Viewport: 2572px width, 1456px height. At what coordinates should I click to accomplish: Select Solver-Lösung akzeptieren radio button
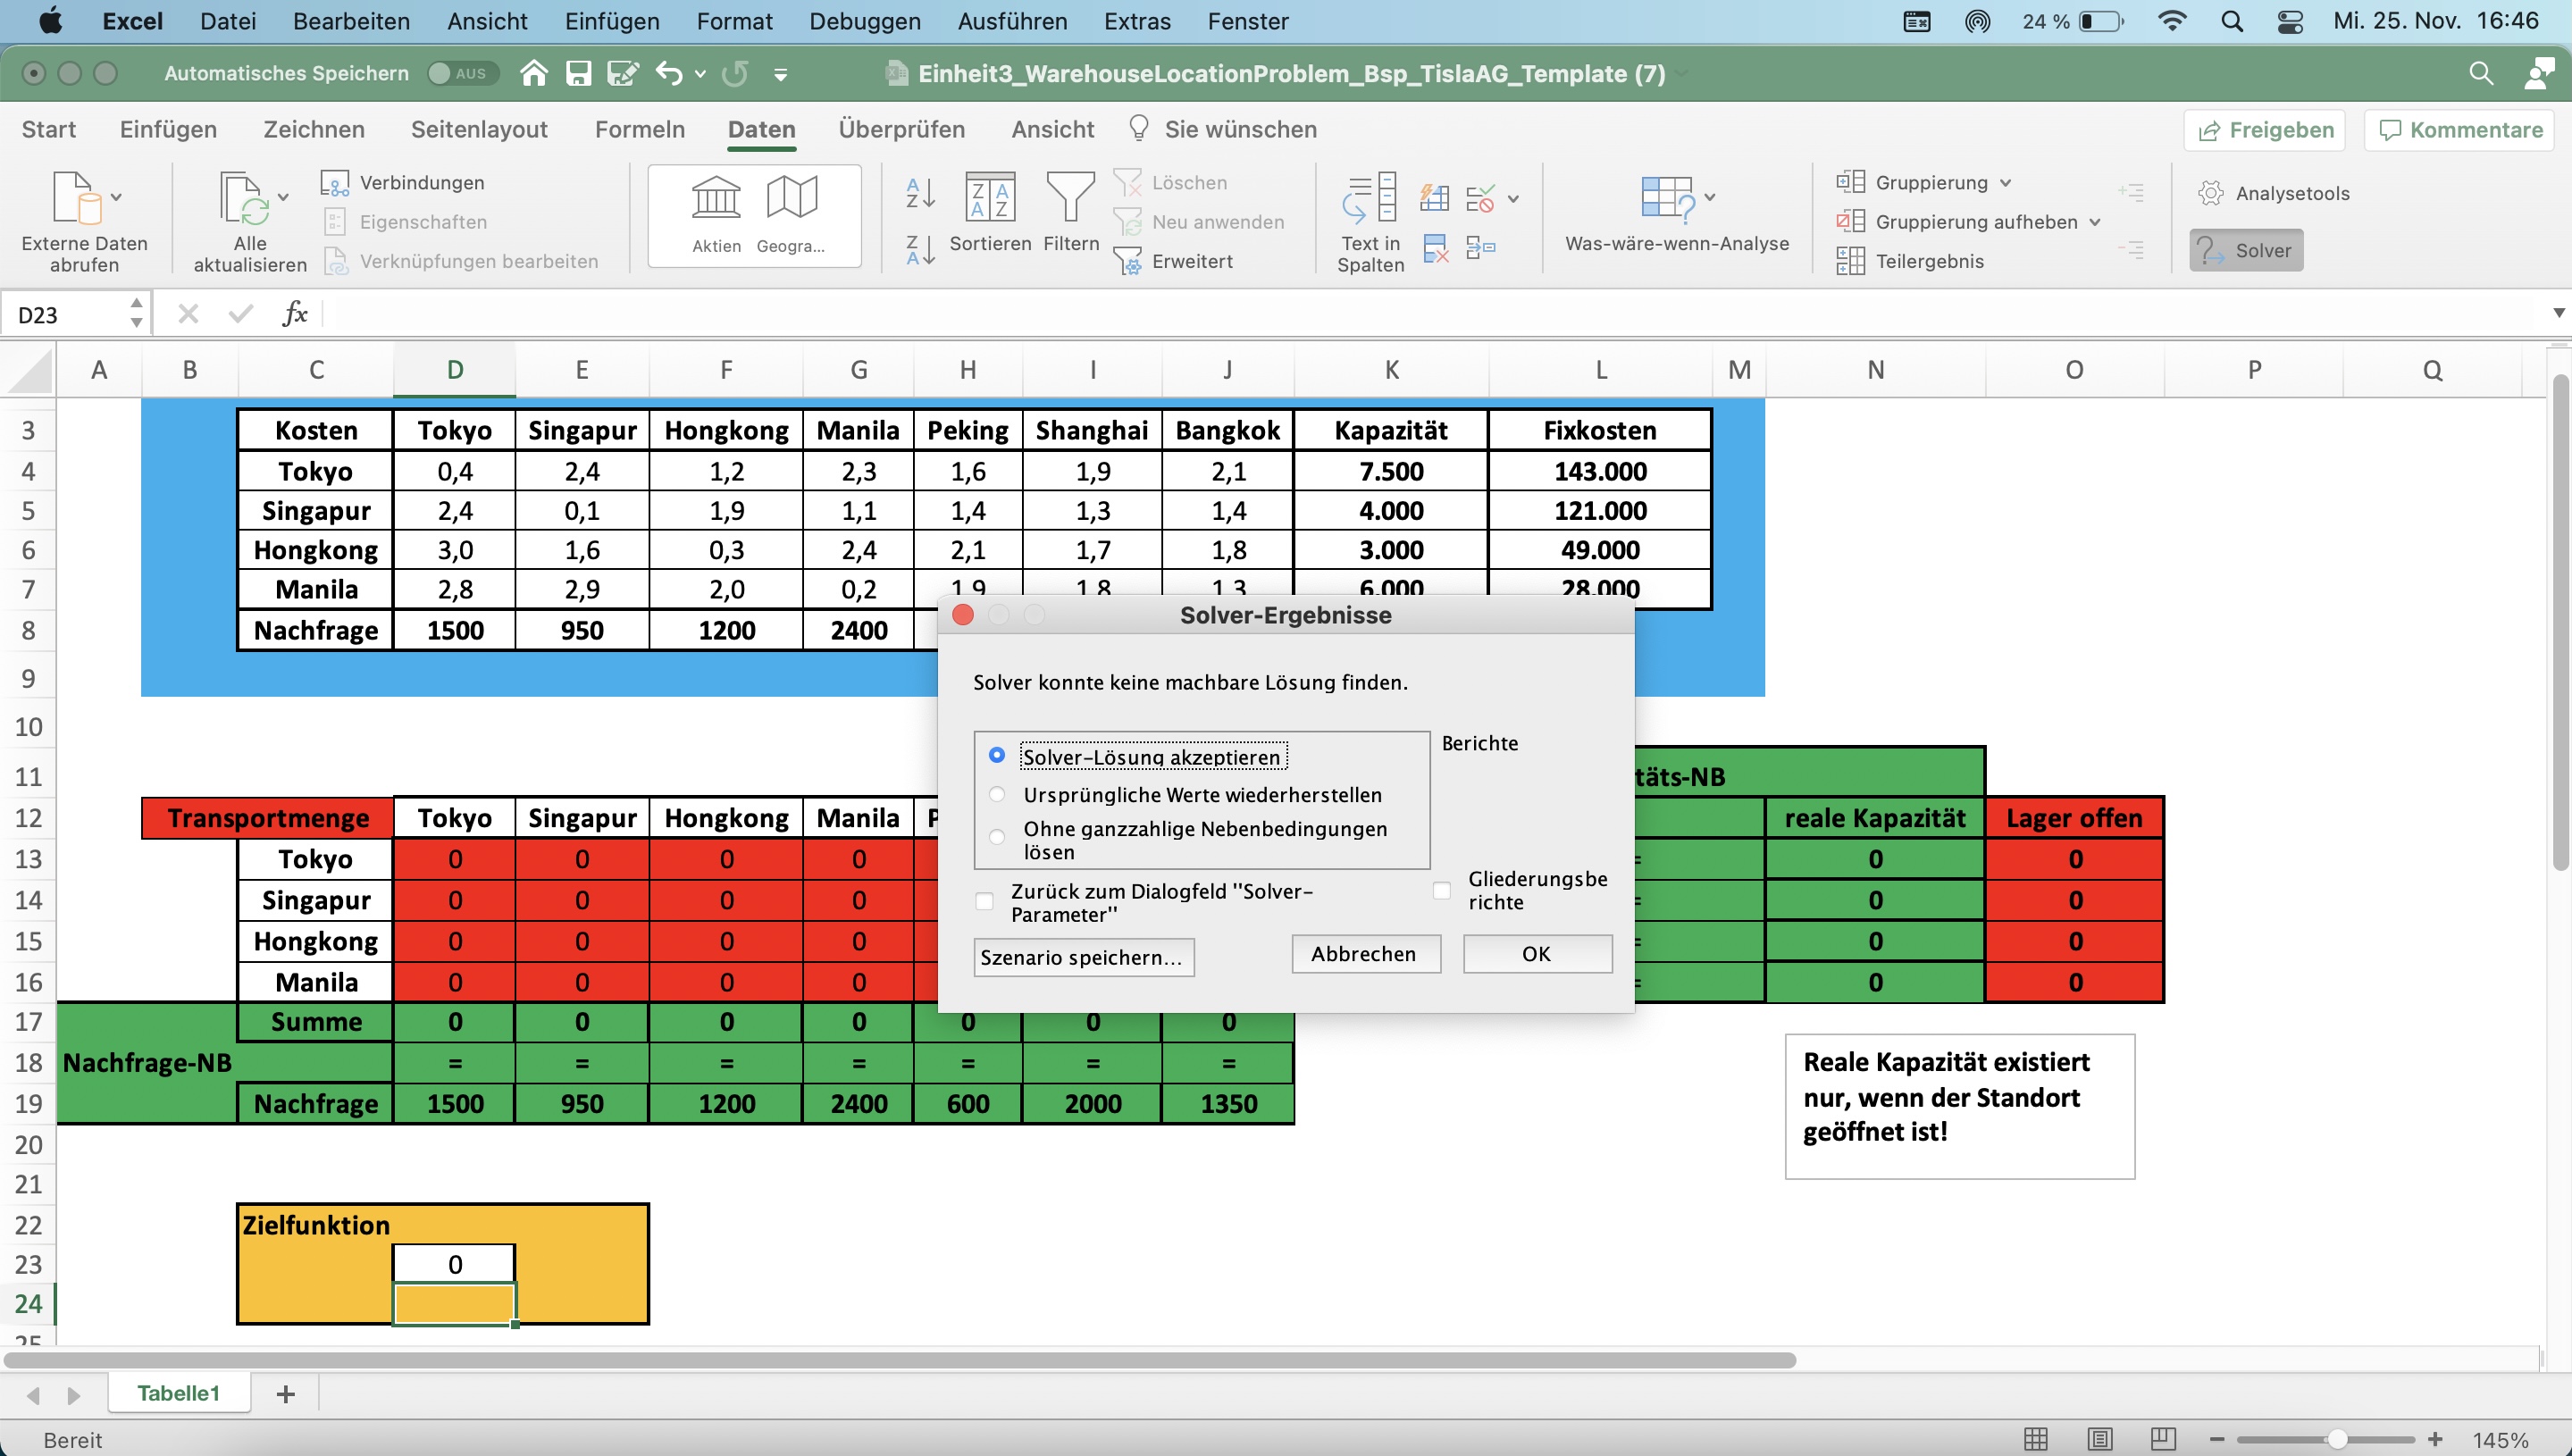click(996, 755)
